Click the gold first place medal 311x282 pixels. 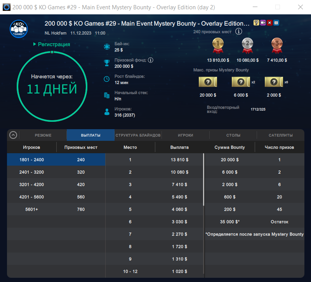(218, 46)
